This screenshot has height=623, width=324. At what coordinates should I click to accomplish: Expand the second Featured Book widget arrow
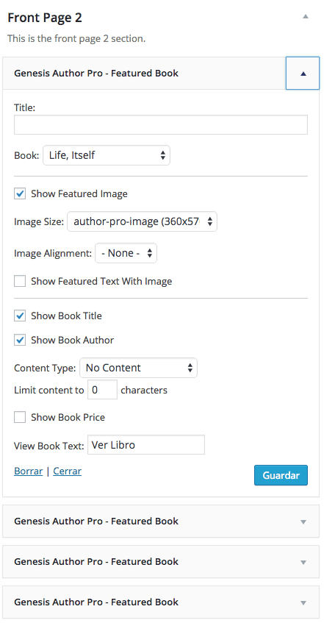click(x=303, y=521)
